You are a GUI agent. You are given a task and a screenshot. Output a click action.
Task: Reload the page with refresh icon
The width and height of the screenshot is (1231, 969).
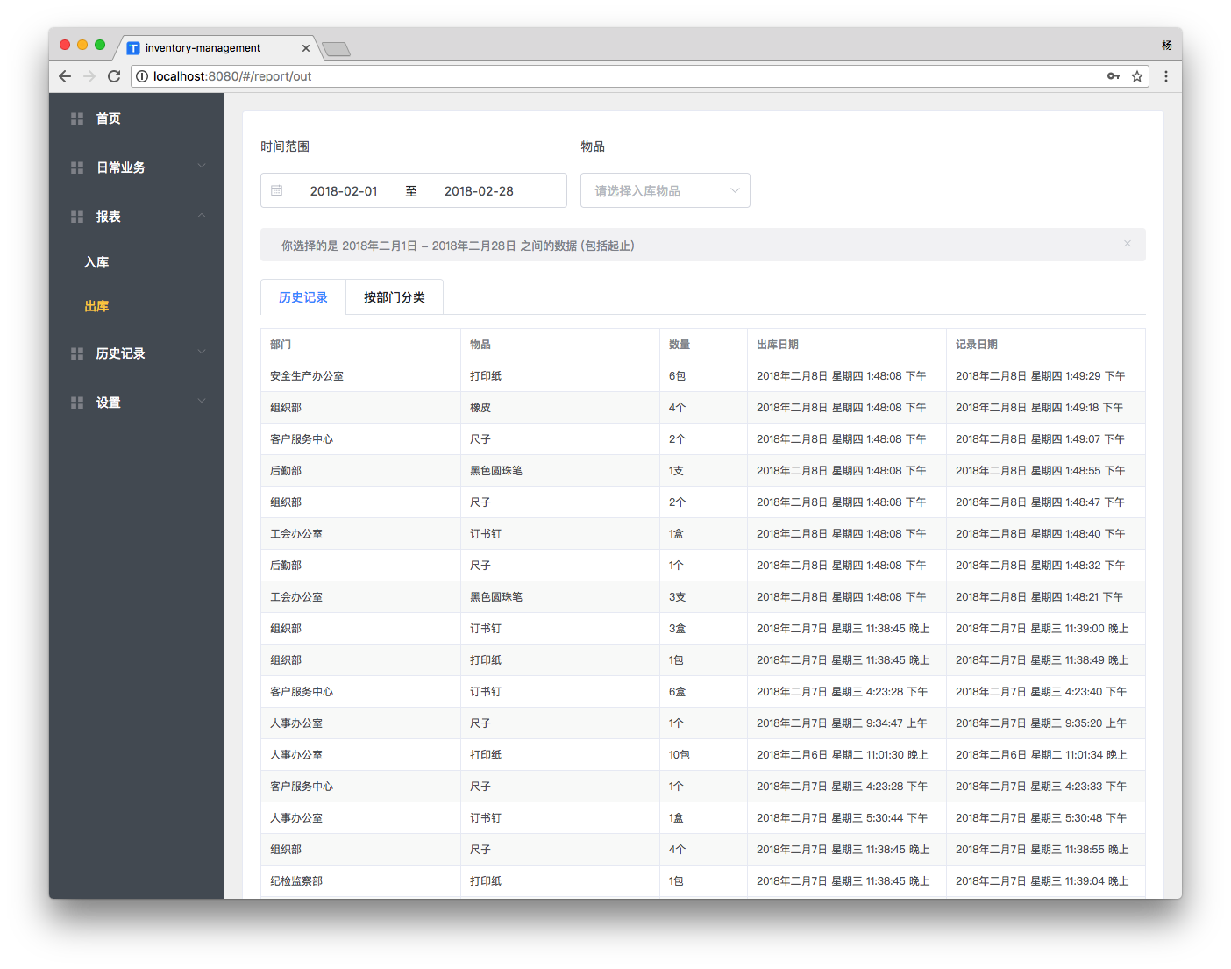click(x=114, y=76)
